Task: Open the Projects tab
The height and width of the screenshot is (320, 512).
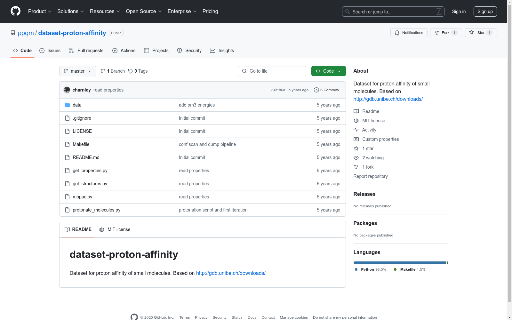Action: (x=156, y=51)
